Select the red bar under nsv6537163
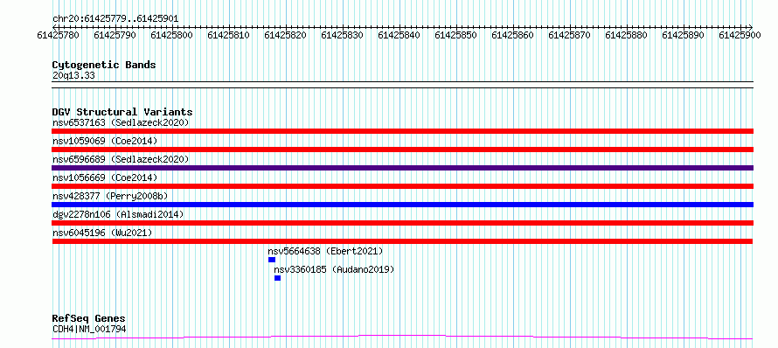778x348 pixels. point(402,131)
